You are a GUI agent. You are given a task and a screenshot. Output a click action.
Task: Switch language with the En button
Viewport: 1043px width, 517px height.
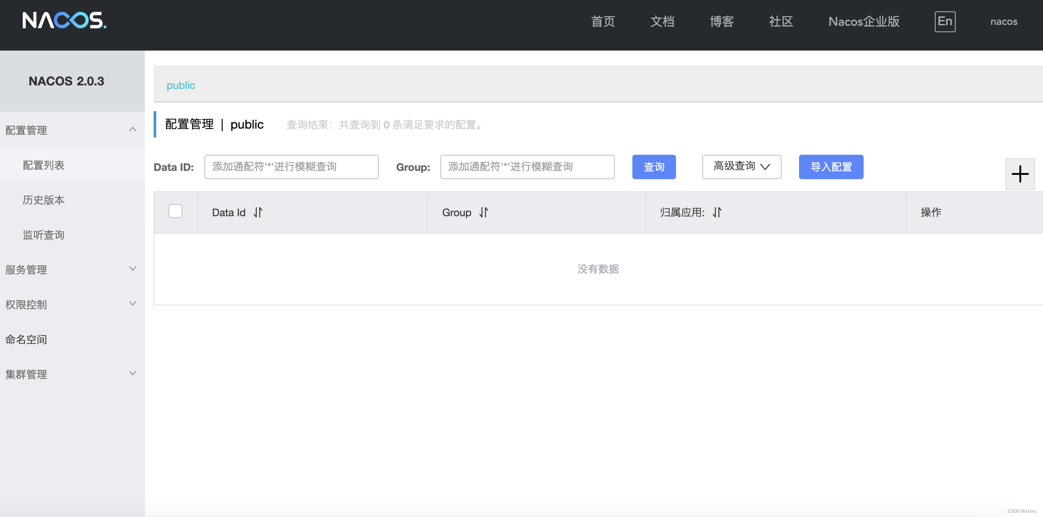(945, 21)
